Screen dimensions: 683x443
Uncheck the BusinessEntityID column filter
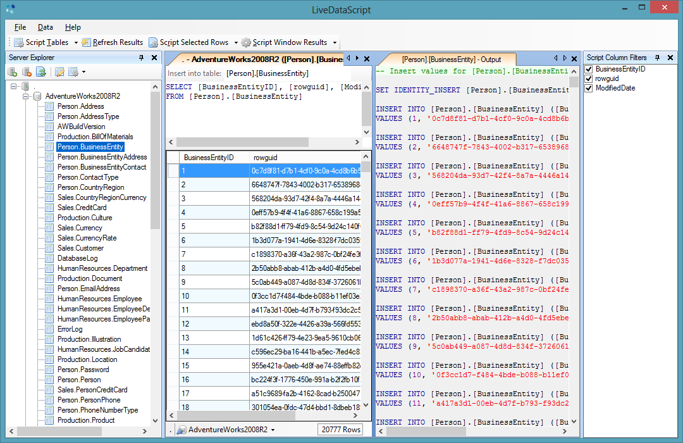point(589,69)
